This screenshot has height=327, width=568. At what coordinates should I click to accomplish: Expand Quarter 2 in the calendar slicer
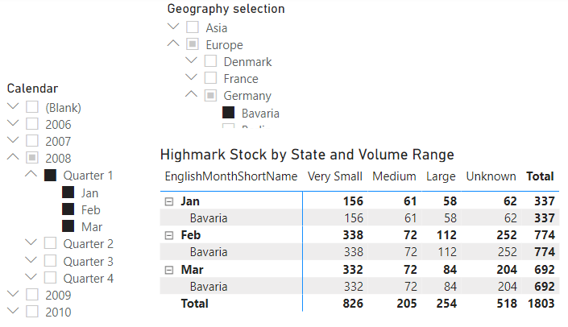(x=31, y=243)
